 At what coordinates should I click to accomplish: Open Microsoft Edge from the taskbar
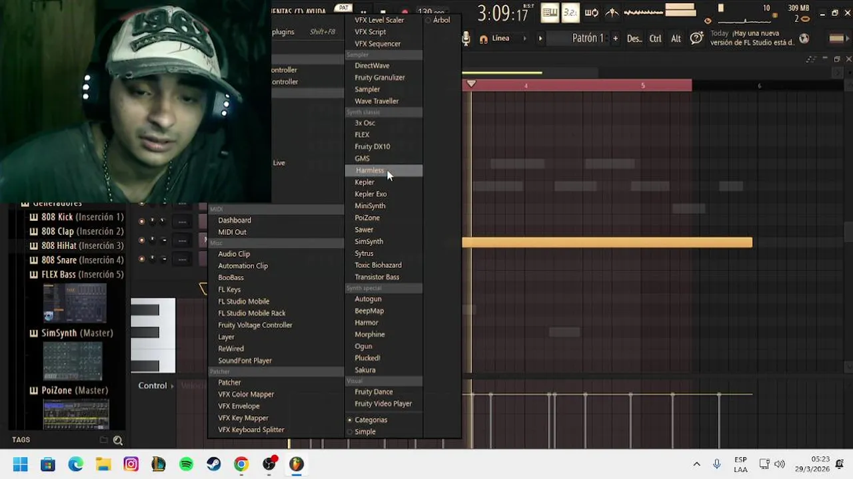point(75,464)
